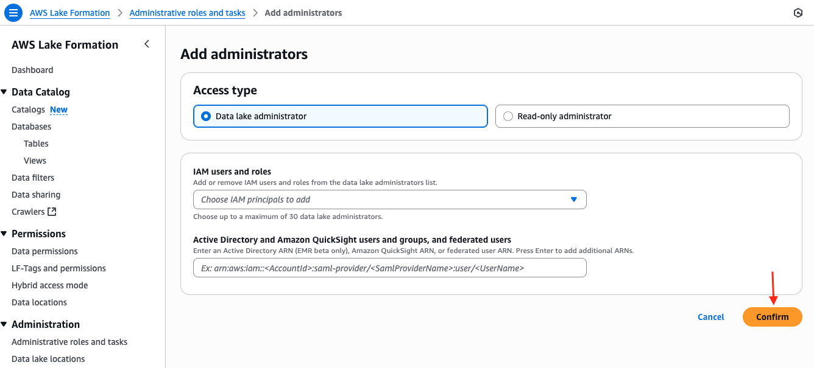Open Crawlers external link icon
This screenshot has height=368, width=814.
[52, 212]
